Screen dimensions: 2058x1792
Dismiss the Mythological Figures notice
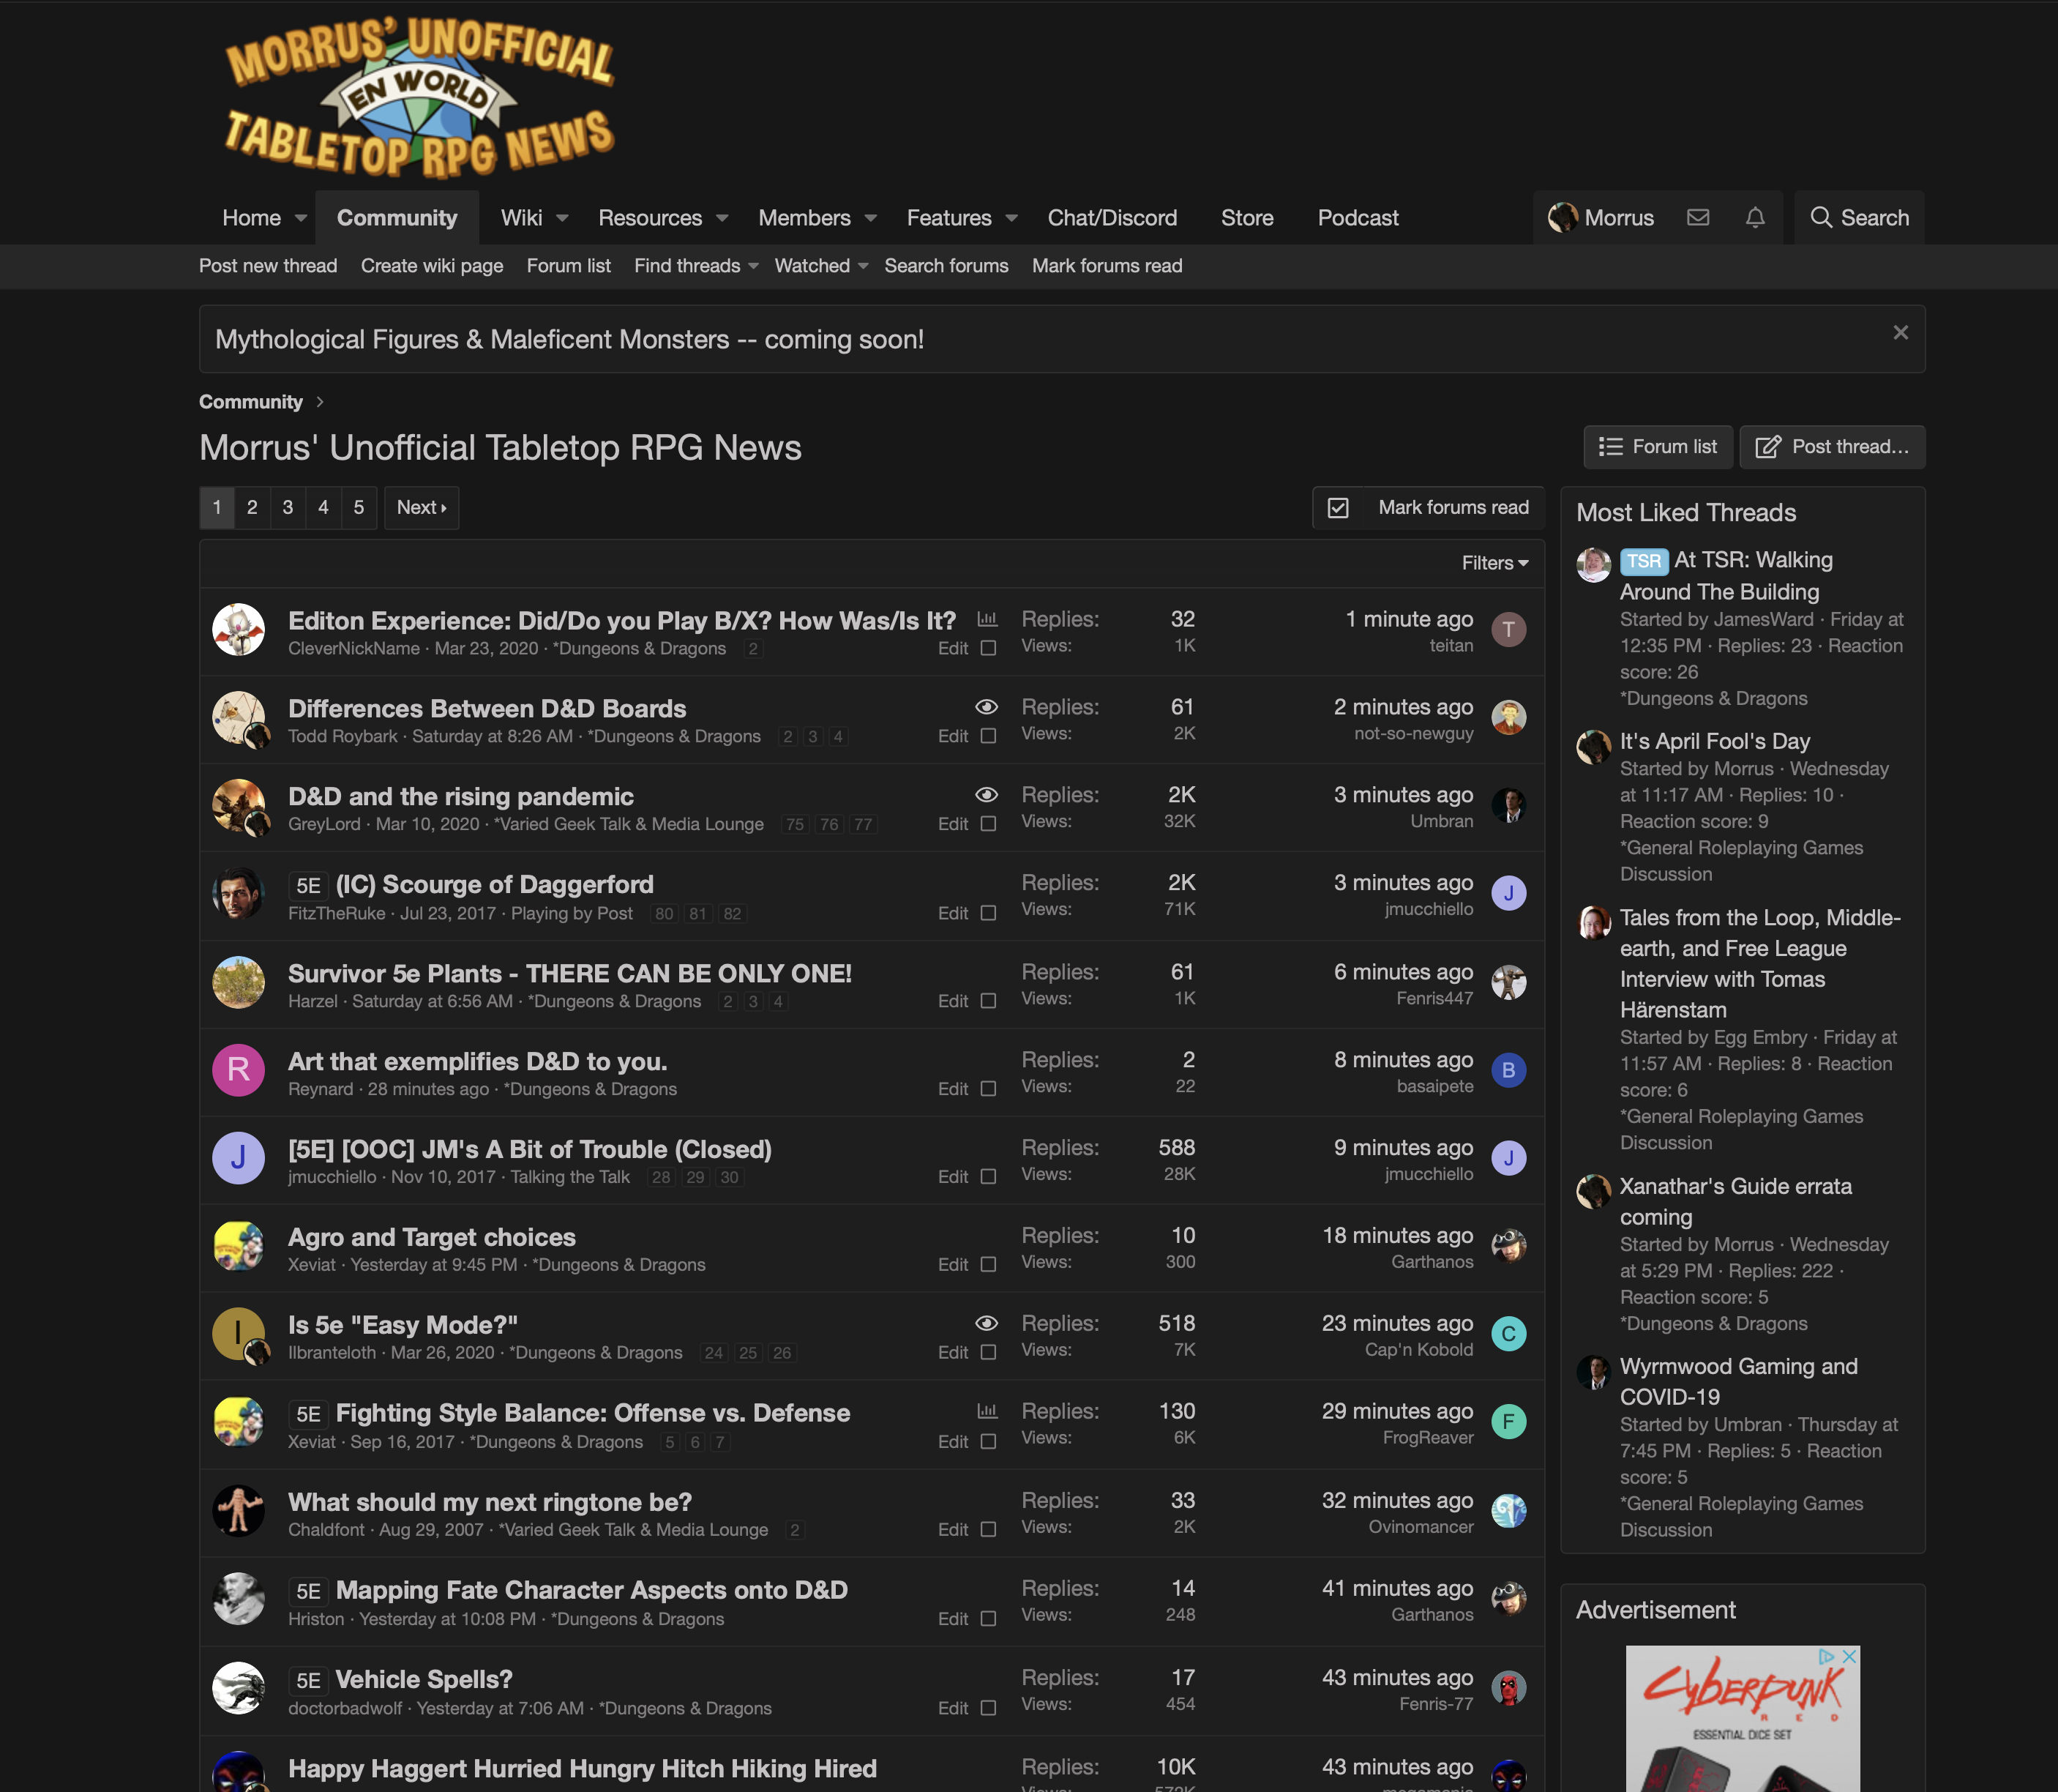(1900, 332)
